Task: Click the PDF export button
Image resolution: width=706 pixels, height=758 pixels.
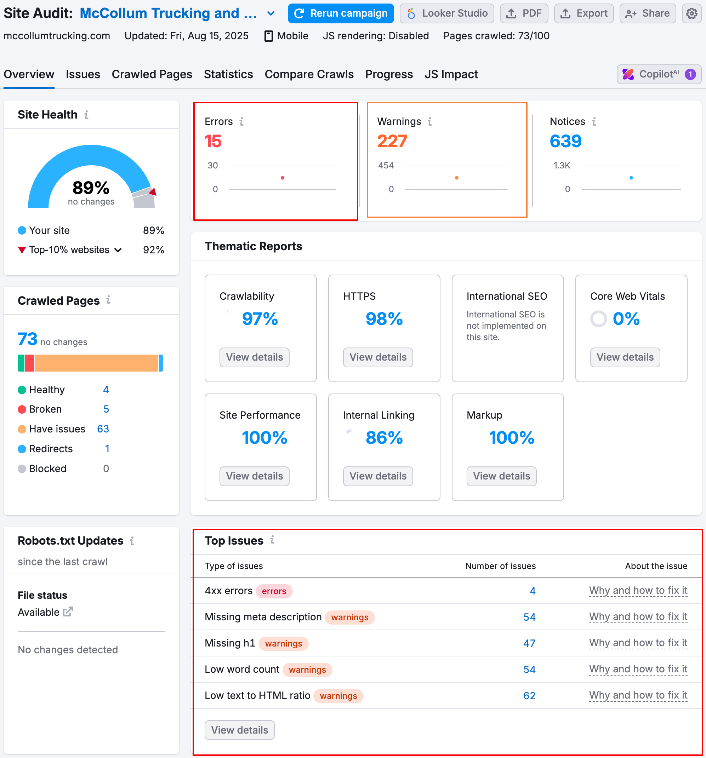Action: click(524, 14)
